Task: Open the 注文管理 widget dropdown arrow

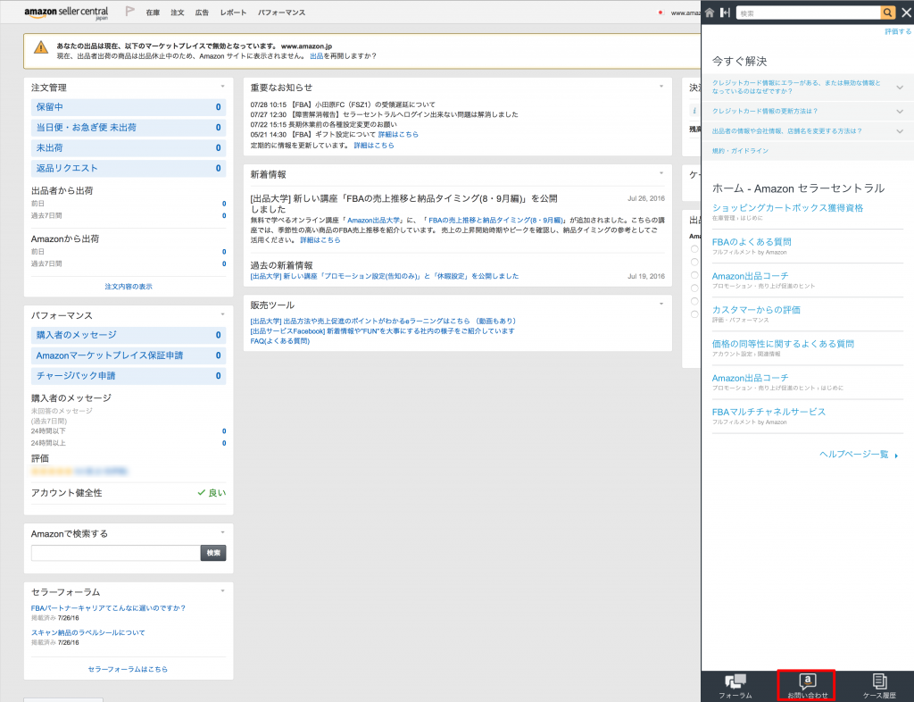Action: 222,87
